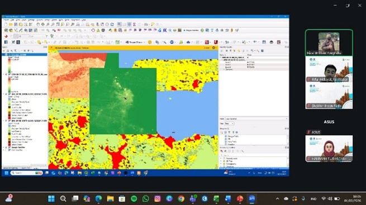366x205 pixels.
Task: Toggle visibility of the selected top layer
Action: coord(6,55)
